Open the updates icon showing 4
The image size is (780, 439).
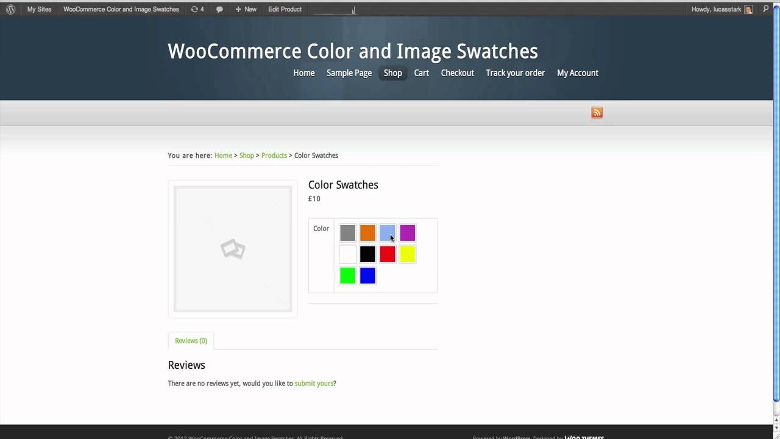click(197, 9)
